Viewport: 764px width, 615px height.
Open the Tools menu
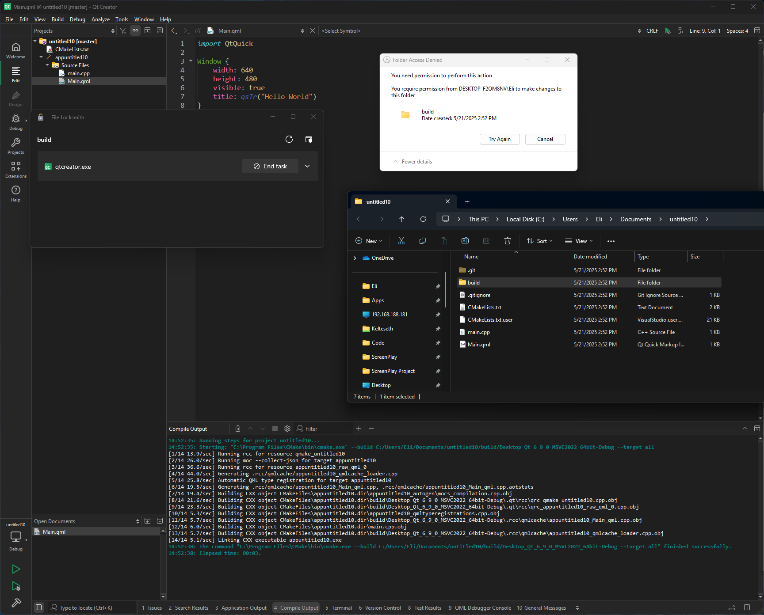coord(122,19)
